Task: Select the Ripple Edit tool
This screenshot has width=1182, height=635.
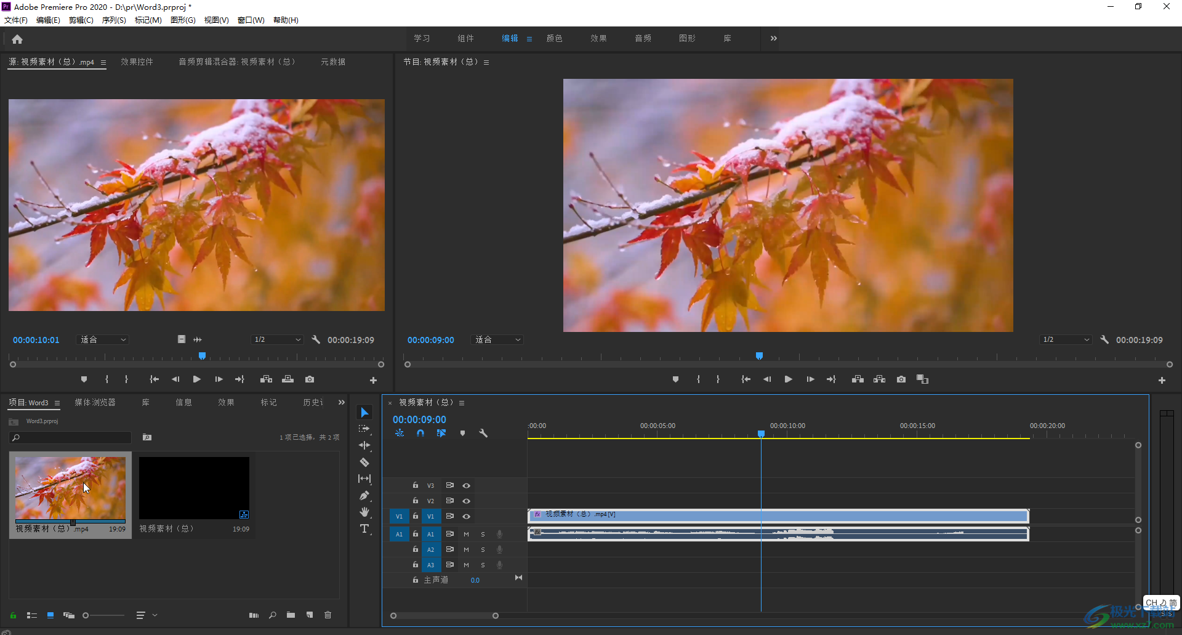Action: tap(364, 445)
